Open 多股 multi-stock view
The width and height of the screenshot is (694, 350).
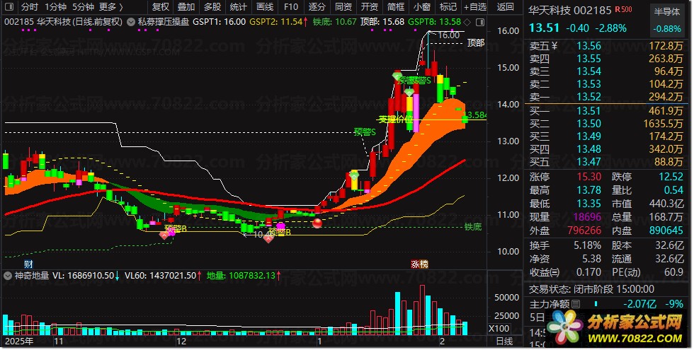(212, 7)
